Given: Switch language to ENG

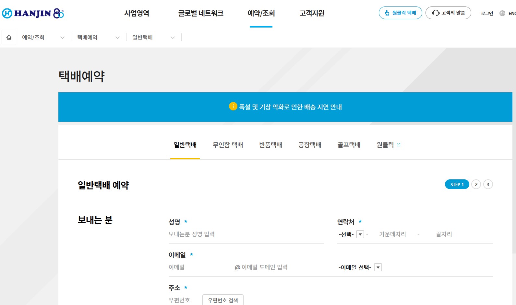Looking at the screenshot, I should click(x=512, y=13).
